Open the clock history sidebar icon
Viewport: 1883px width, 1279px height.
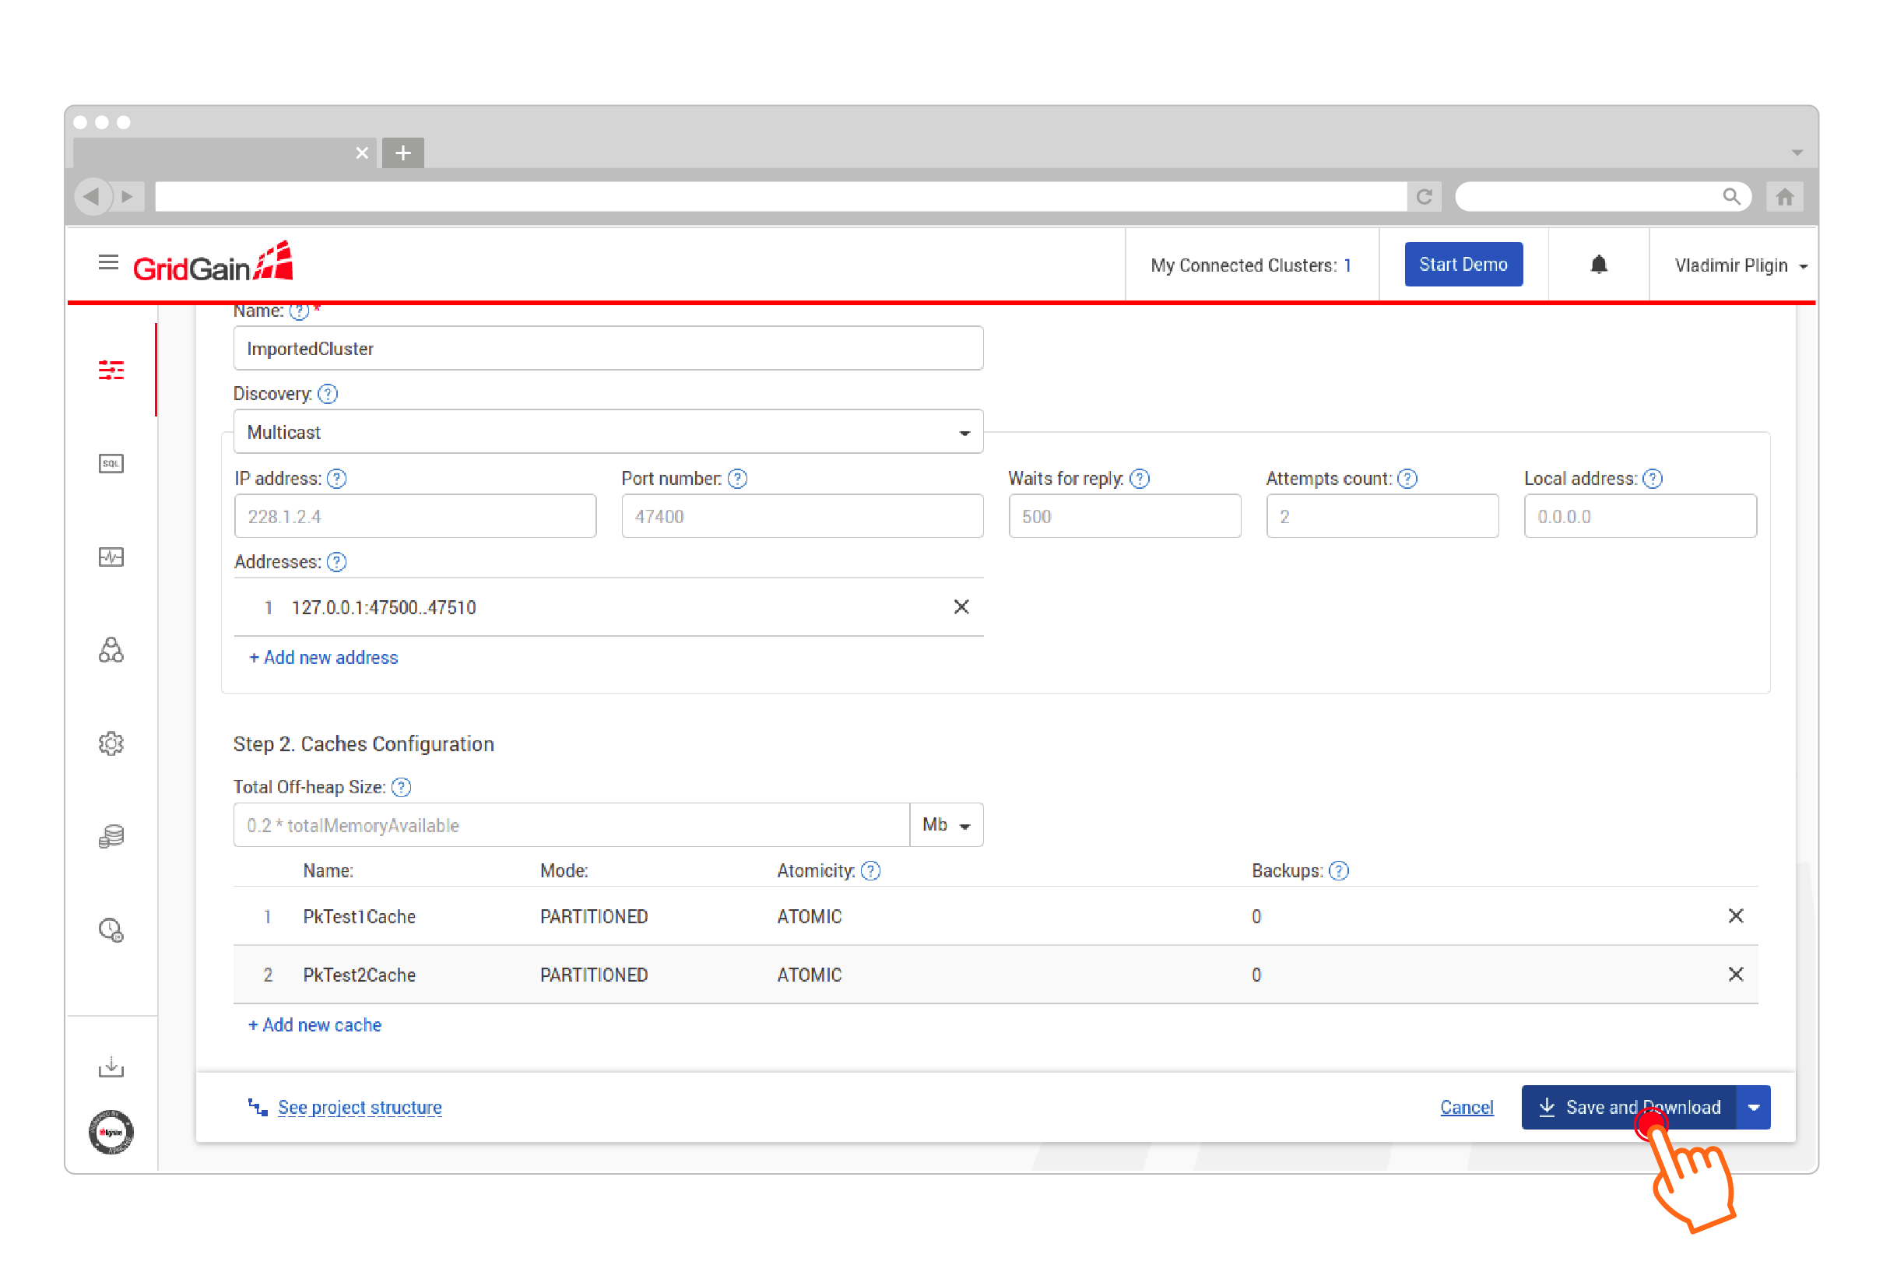pyautogui.click(x=111, y=929)
